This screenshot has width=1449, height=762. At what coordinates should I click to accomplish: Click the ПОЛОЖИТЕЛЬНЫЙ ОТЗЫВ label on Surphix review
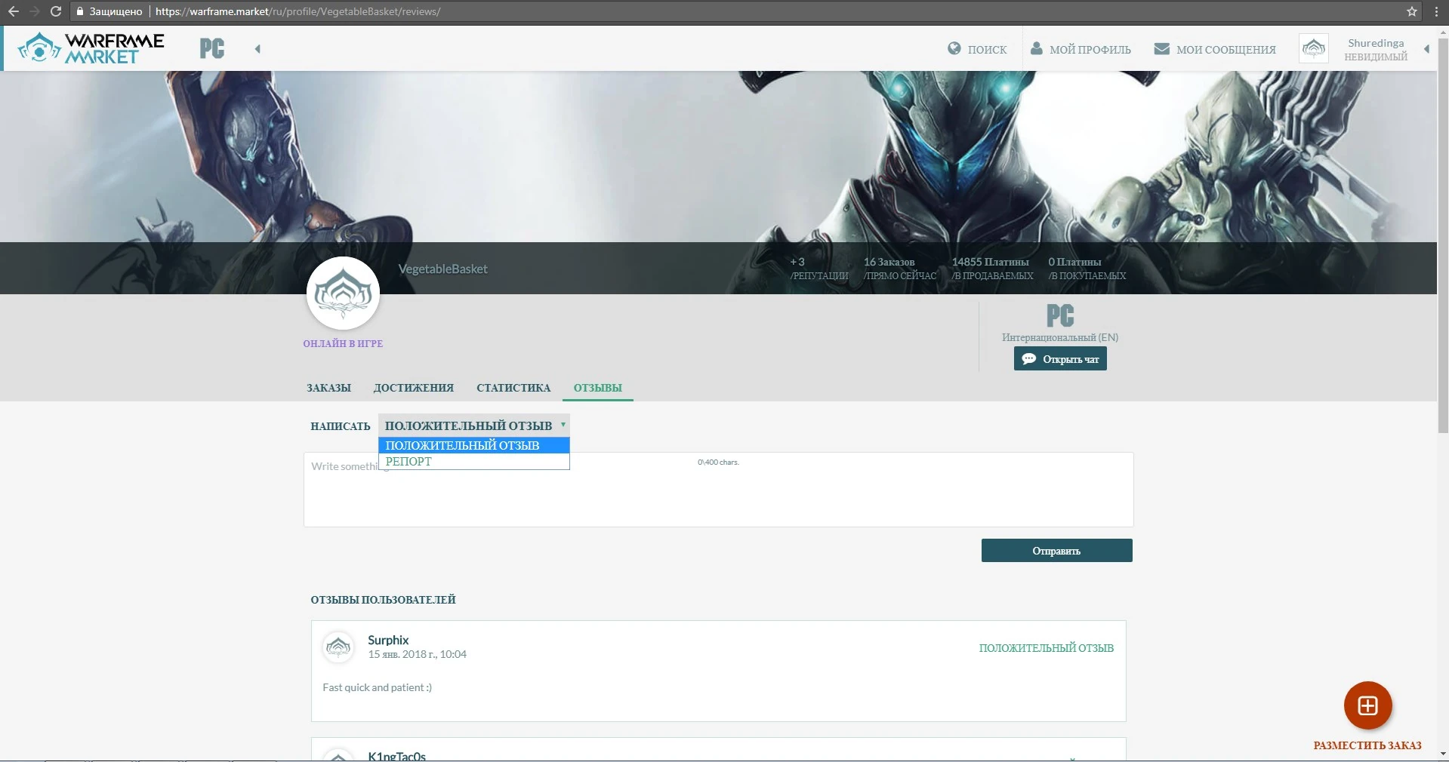[1046, 648]
